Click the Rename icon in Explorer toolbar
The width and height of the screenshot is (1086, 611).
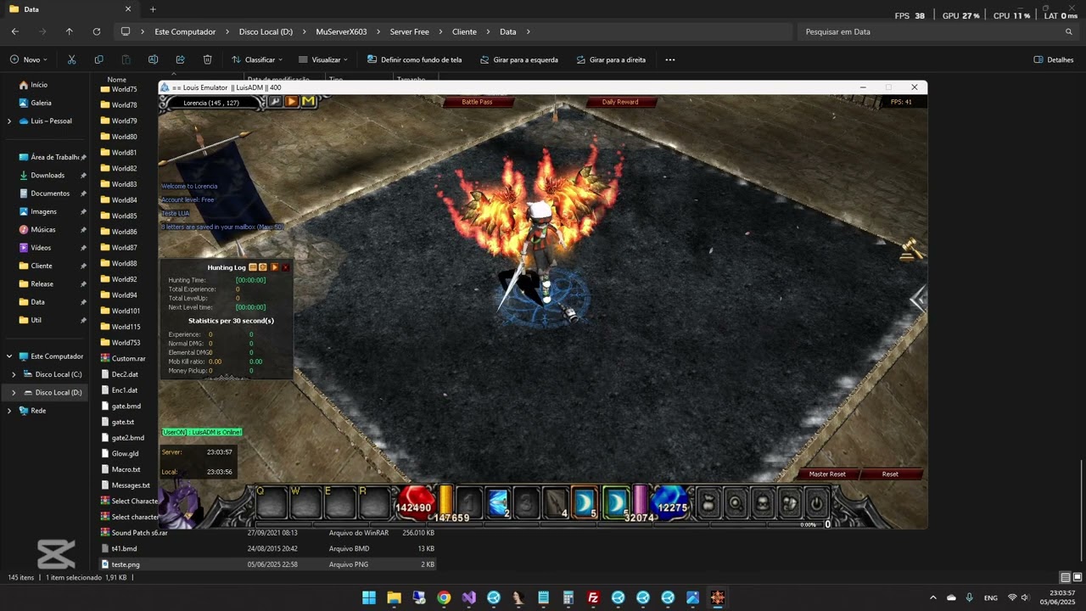(154, 60)
